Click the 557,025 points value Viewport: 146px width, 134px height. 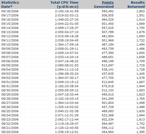tap(108, 28)
